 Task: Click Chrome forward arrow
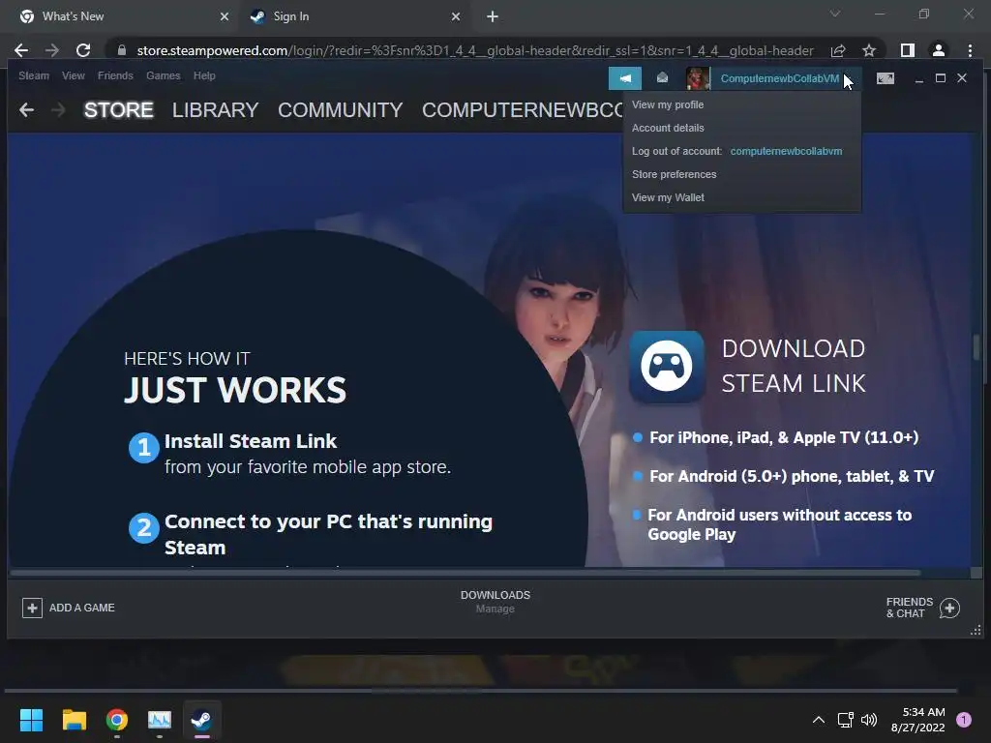pos(52,50)
